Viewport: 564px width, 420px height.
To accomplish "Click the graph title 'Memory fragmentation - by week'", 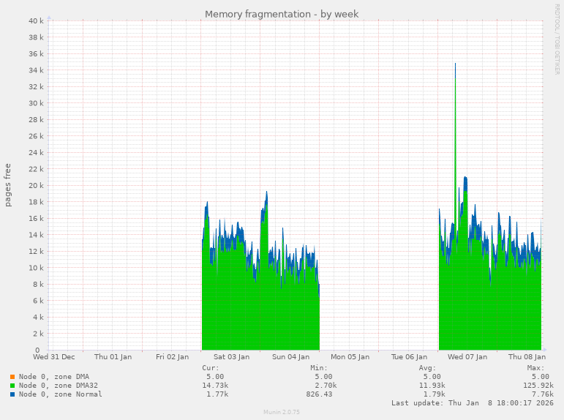I will point(282,14).
